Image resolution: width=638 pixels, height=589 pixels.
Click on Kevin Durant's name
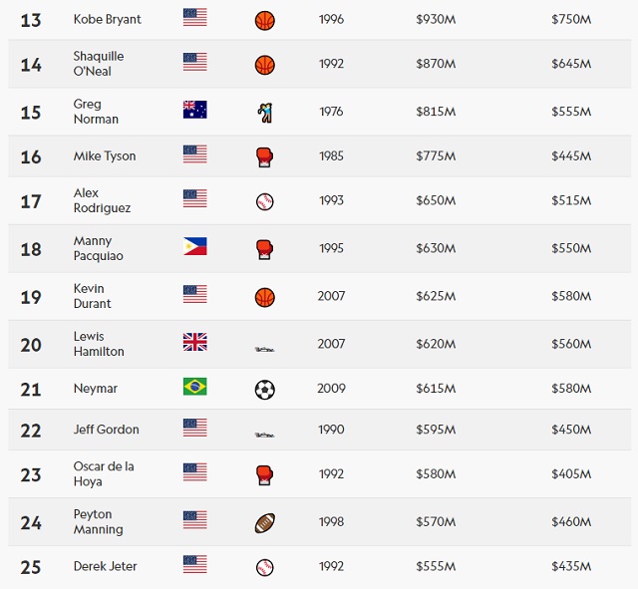tap(93, 296)
